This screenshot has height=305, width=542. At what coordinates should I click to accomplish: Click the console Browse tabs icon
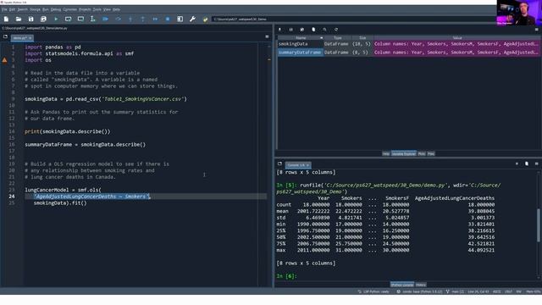(x=279, y=164)
